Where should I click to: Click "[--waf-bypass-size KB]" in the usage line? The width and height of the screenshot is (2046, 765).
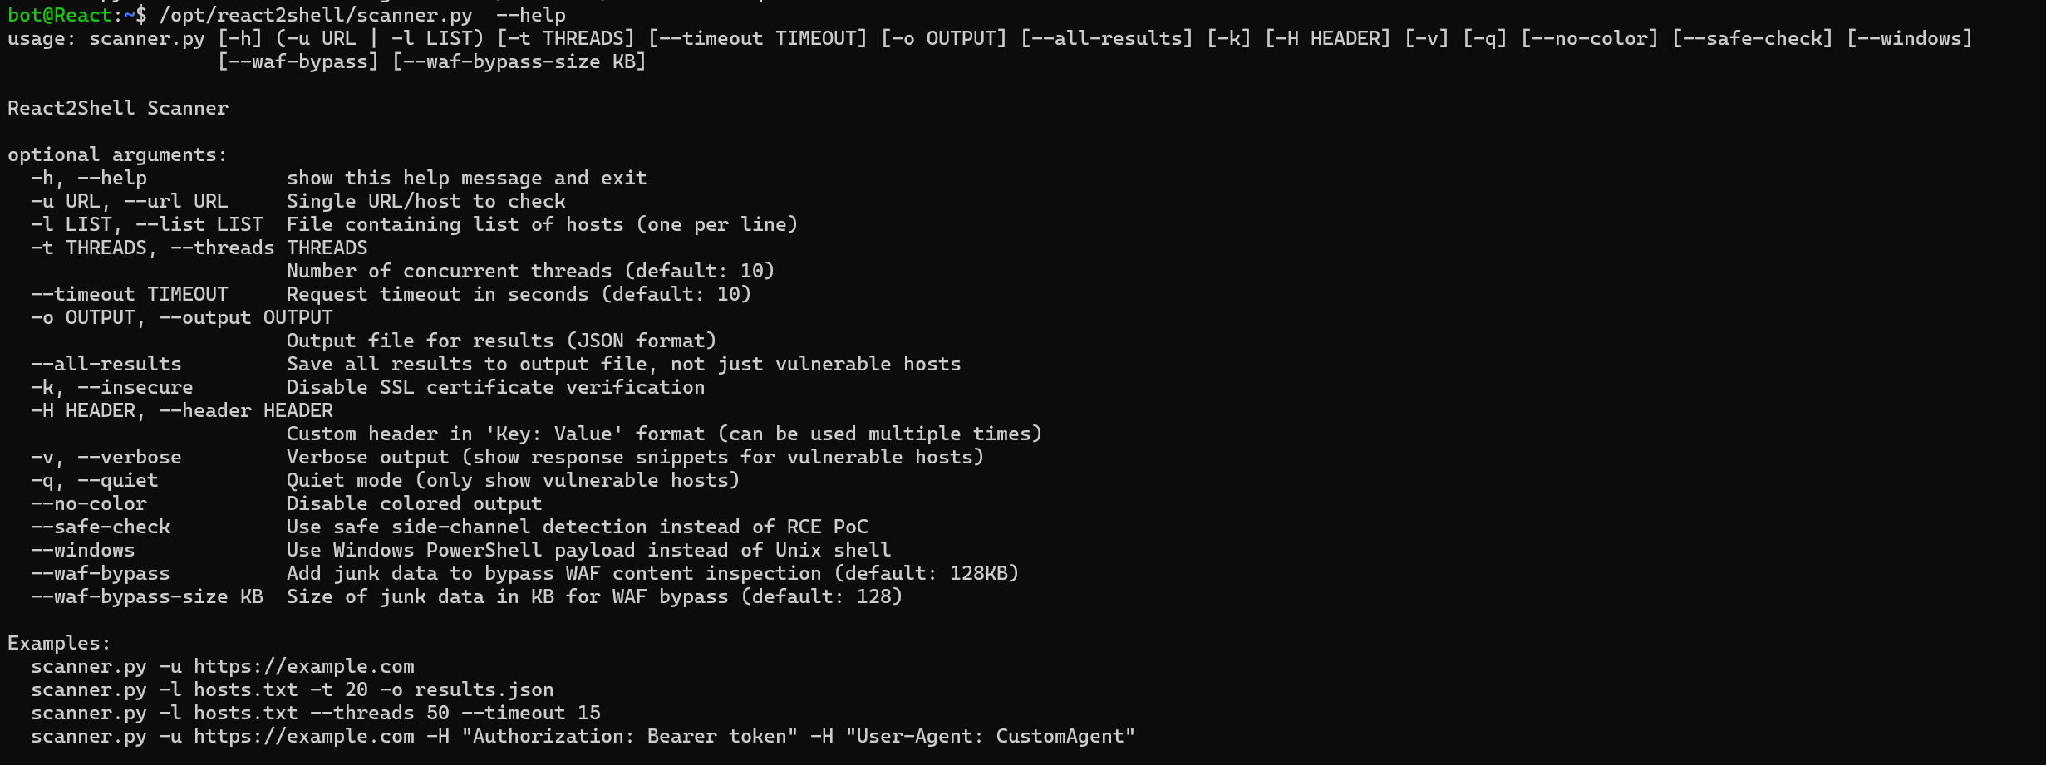click(519, 61)
